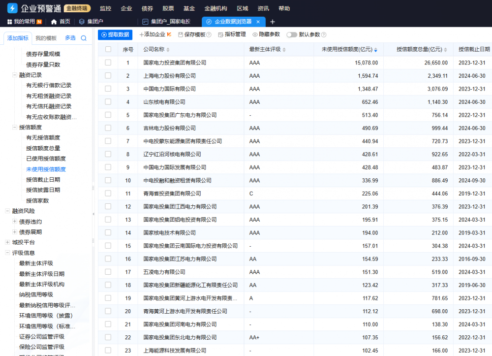
Task: Select the 未使用授信额度 indicator
Action: coord(46,169)
